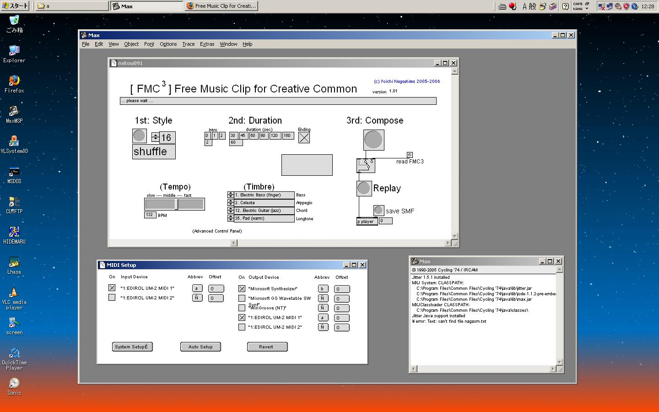This screenshot has width=659, height=412.
Task: Toggle Microsoft Synthesizer output checkbox
Action: (242, 289)
